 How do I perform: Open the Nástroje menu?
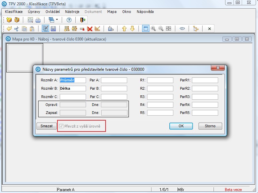72,12
